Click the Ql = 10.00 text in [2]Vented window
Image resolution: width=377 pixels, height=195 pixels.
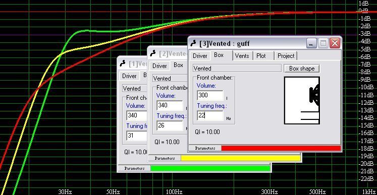pos(167,142)
